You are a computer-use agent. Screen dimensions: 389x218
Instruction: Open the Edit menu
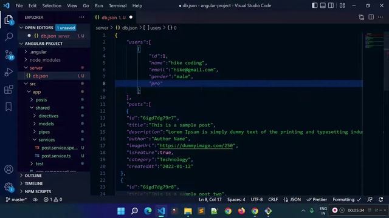point(32,5)
